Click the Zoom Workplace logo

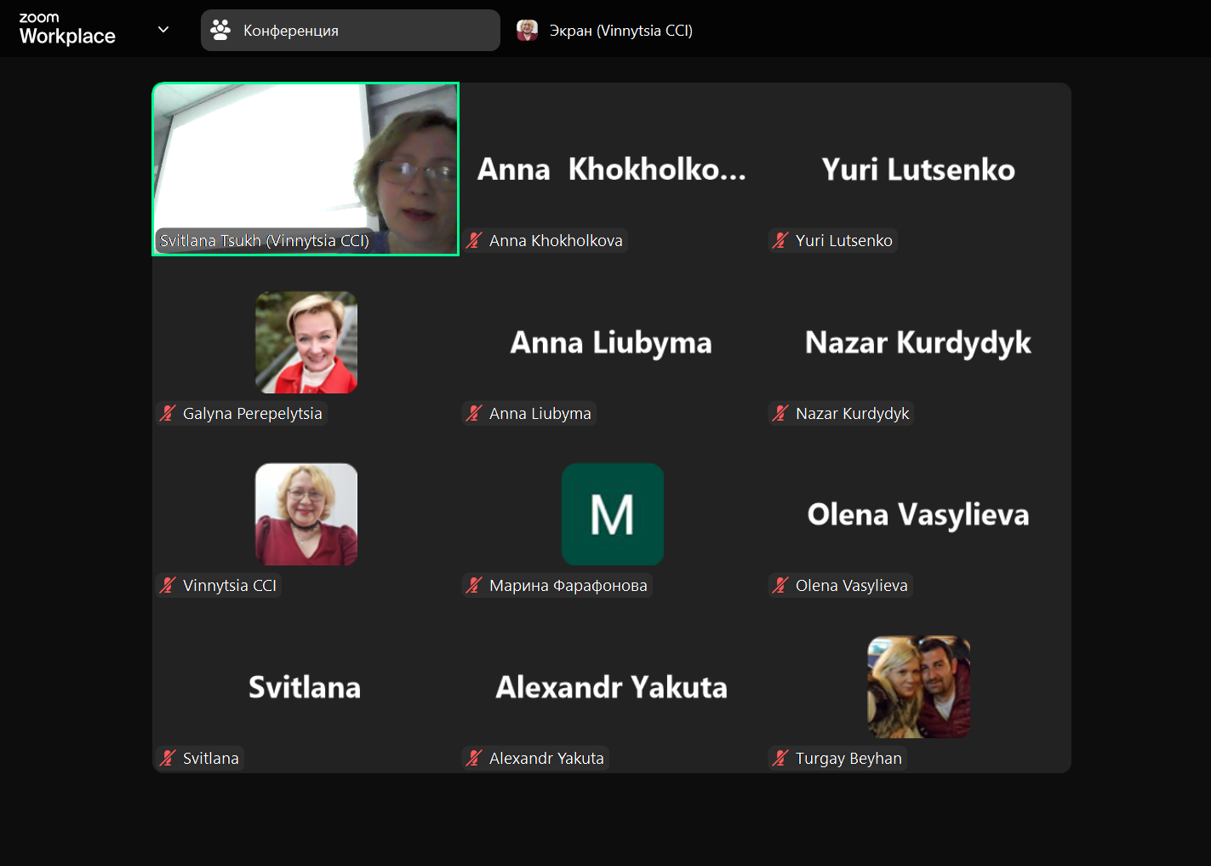(67, 29)
